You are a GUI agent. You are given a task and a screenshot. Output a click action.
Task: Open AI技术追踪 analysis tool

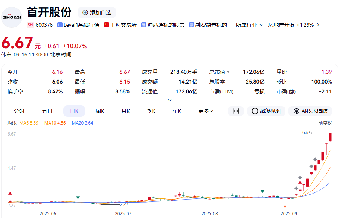pyautogui.click(x=310, y=111)
